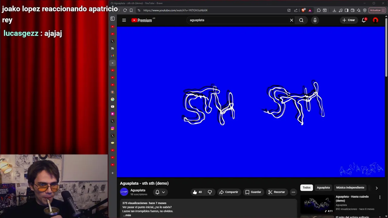Click the YouTube URL address field
The height and width of the screenshot is (218, 388).
pyautogui.click(x=212, y=10)
